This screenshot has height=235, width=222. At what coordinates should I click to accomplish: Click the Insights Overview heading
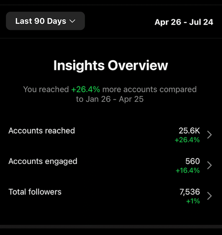point(111,66)
